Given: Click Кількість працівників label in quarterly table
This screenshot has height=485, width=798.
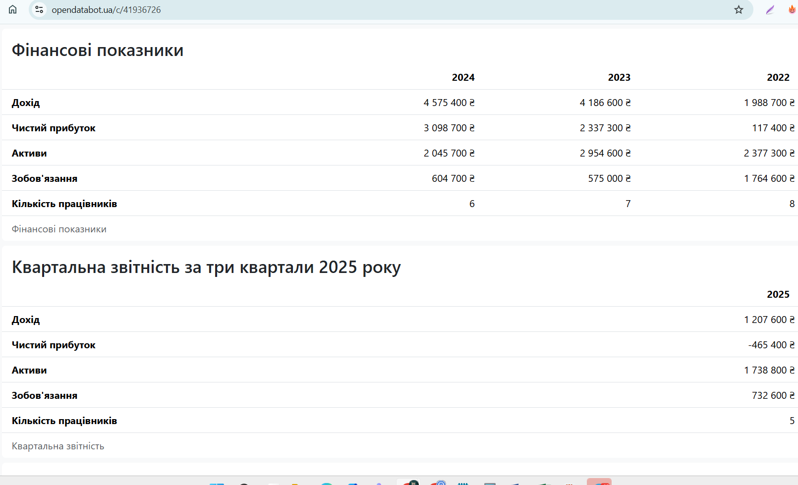Looking at the screenshot, I should tap(64, 421).
